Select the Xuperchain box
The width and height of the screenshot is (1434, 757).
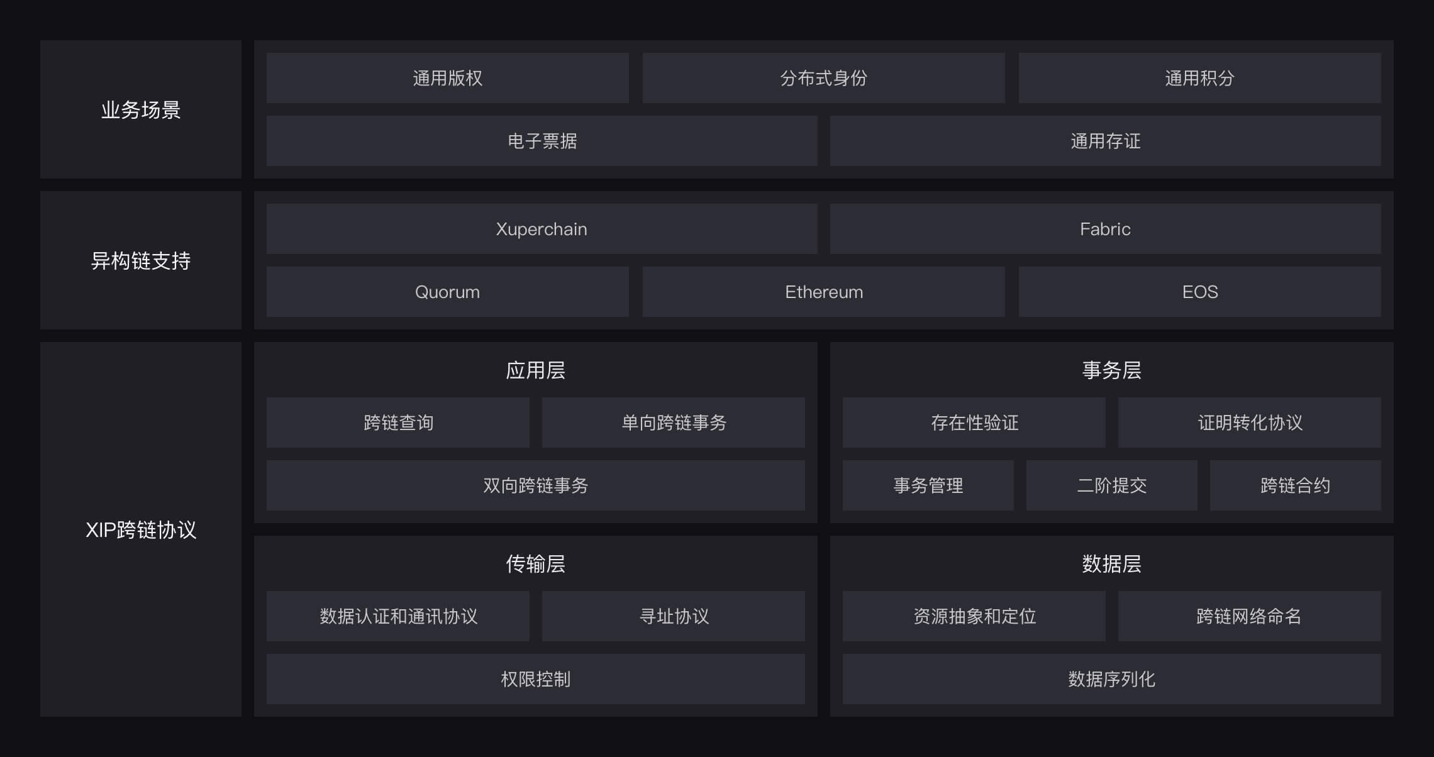click(542, 229)
